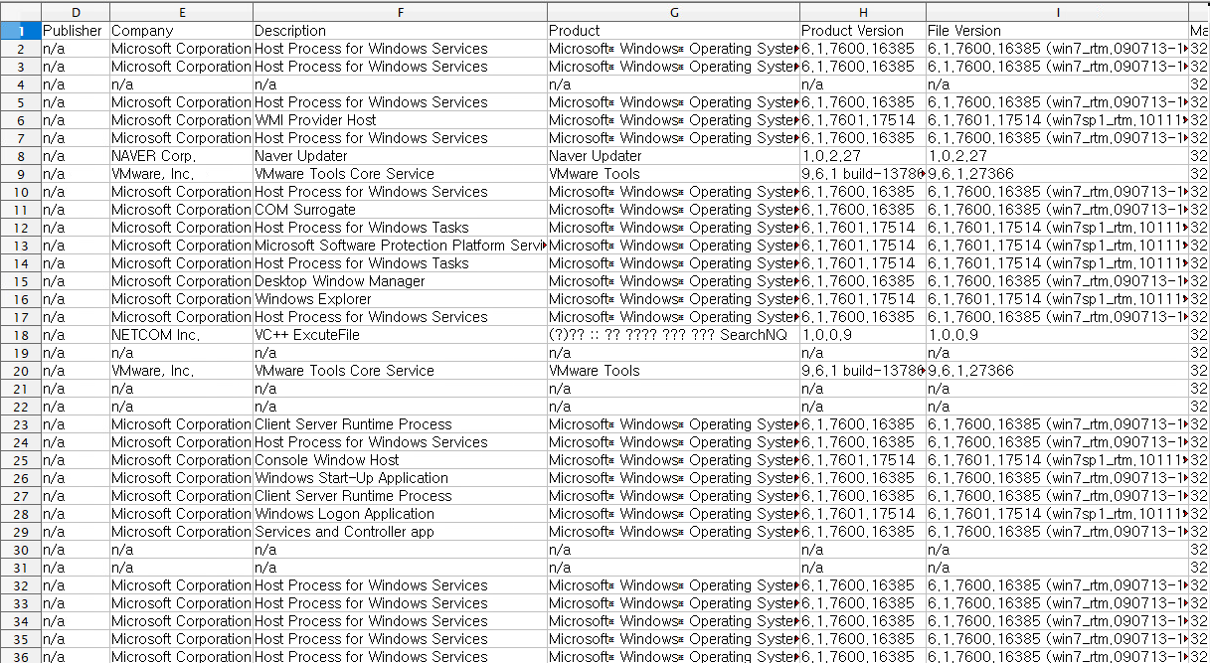Click the Windows Logon Application cell
The height and width of the screenshot is (663, 1210).
(400, 514)
